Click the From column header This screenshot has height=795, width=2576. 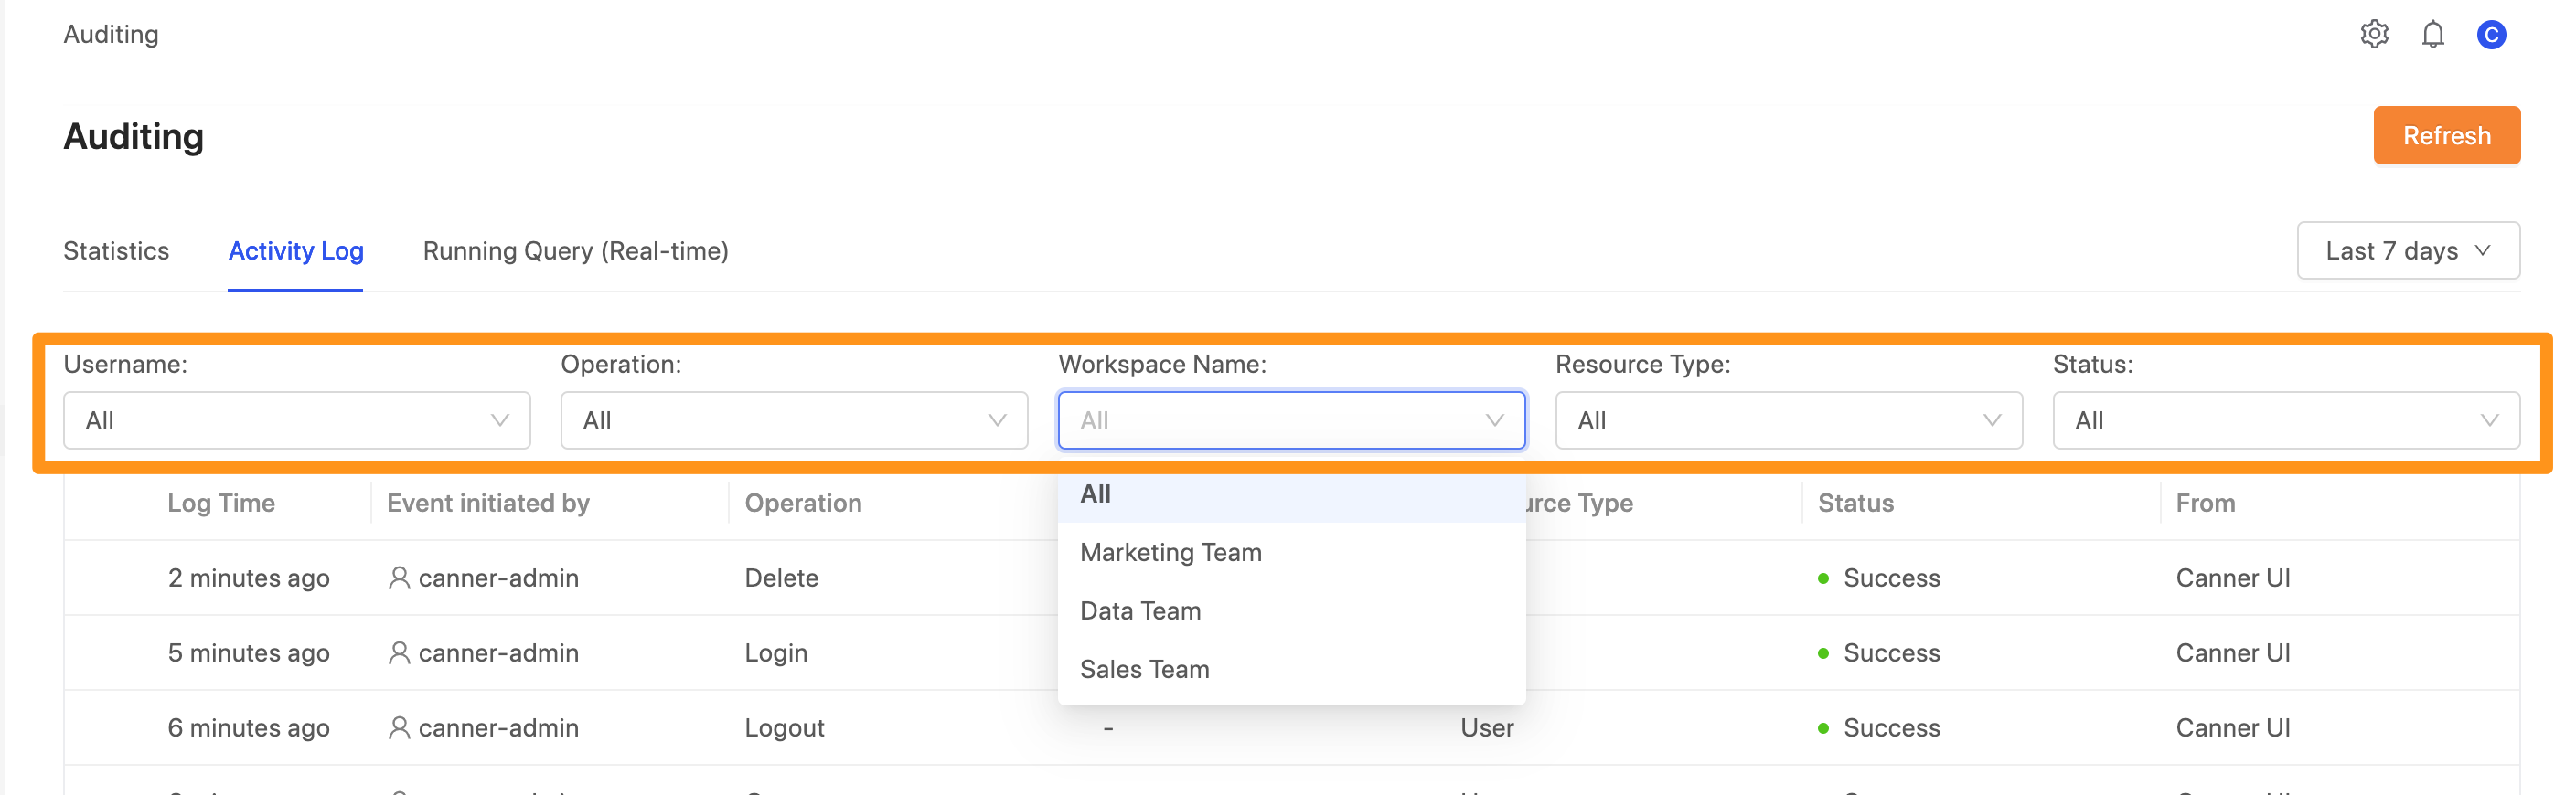[2204, 503]
